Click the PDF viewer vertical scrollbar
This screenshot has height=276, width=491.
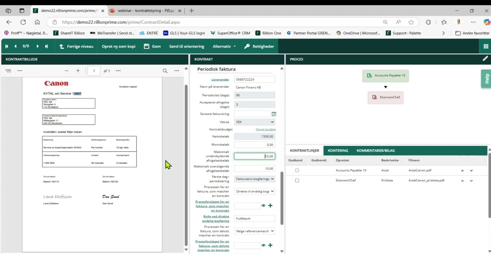tap(186, 165)
